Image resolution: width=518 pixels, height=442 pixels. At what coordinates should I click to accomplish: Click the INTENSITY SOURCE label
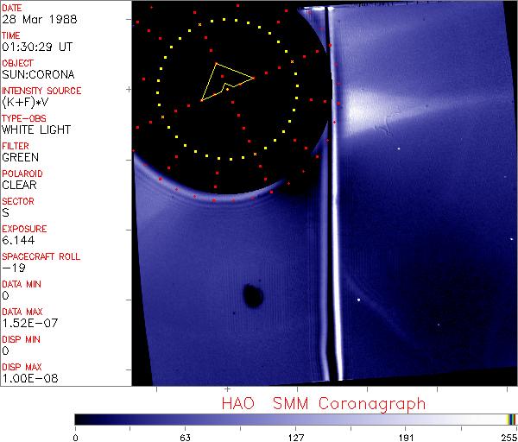(x=41, y=91)
